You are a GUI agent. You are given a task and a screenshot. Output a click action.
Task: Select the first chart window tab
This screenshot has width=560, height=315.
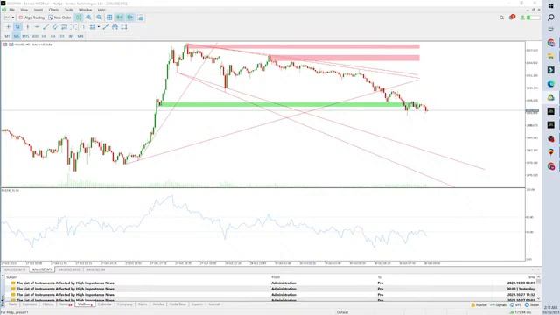point(15,270)
